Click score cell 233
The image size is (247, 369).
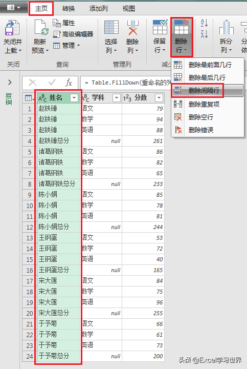tap(143, 184)
